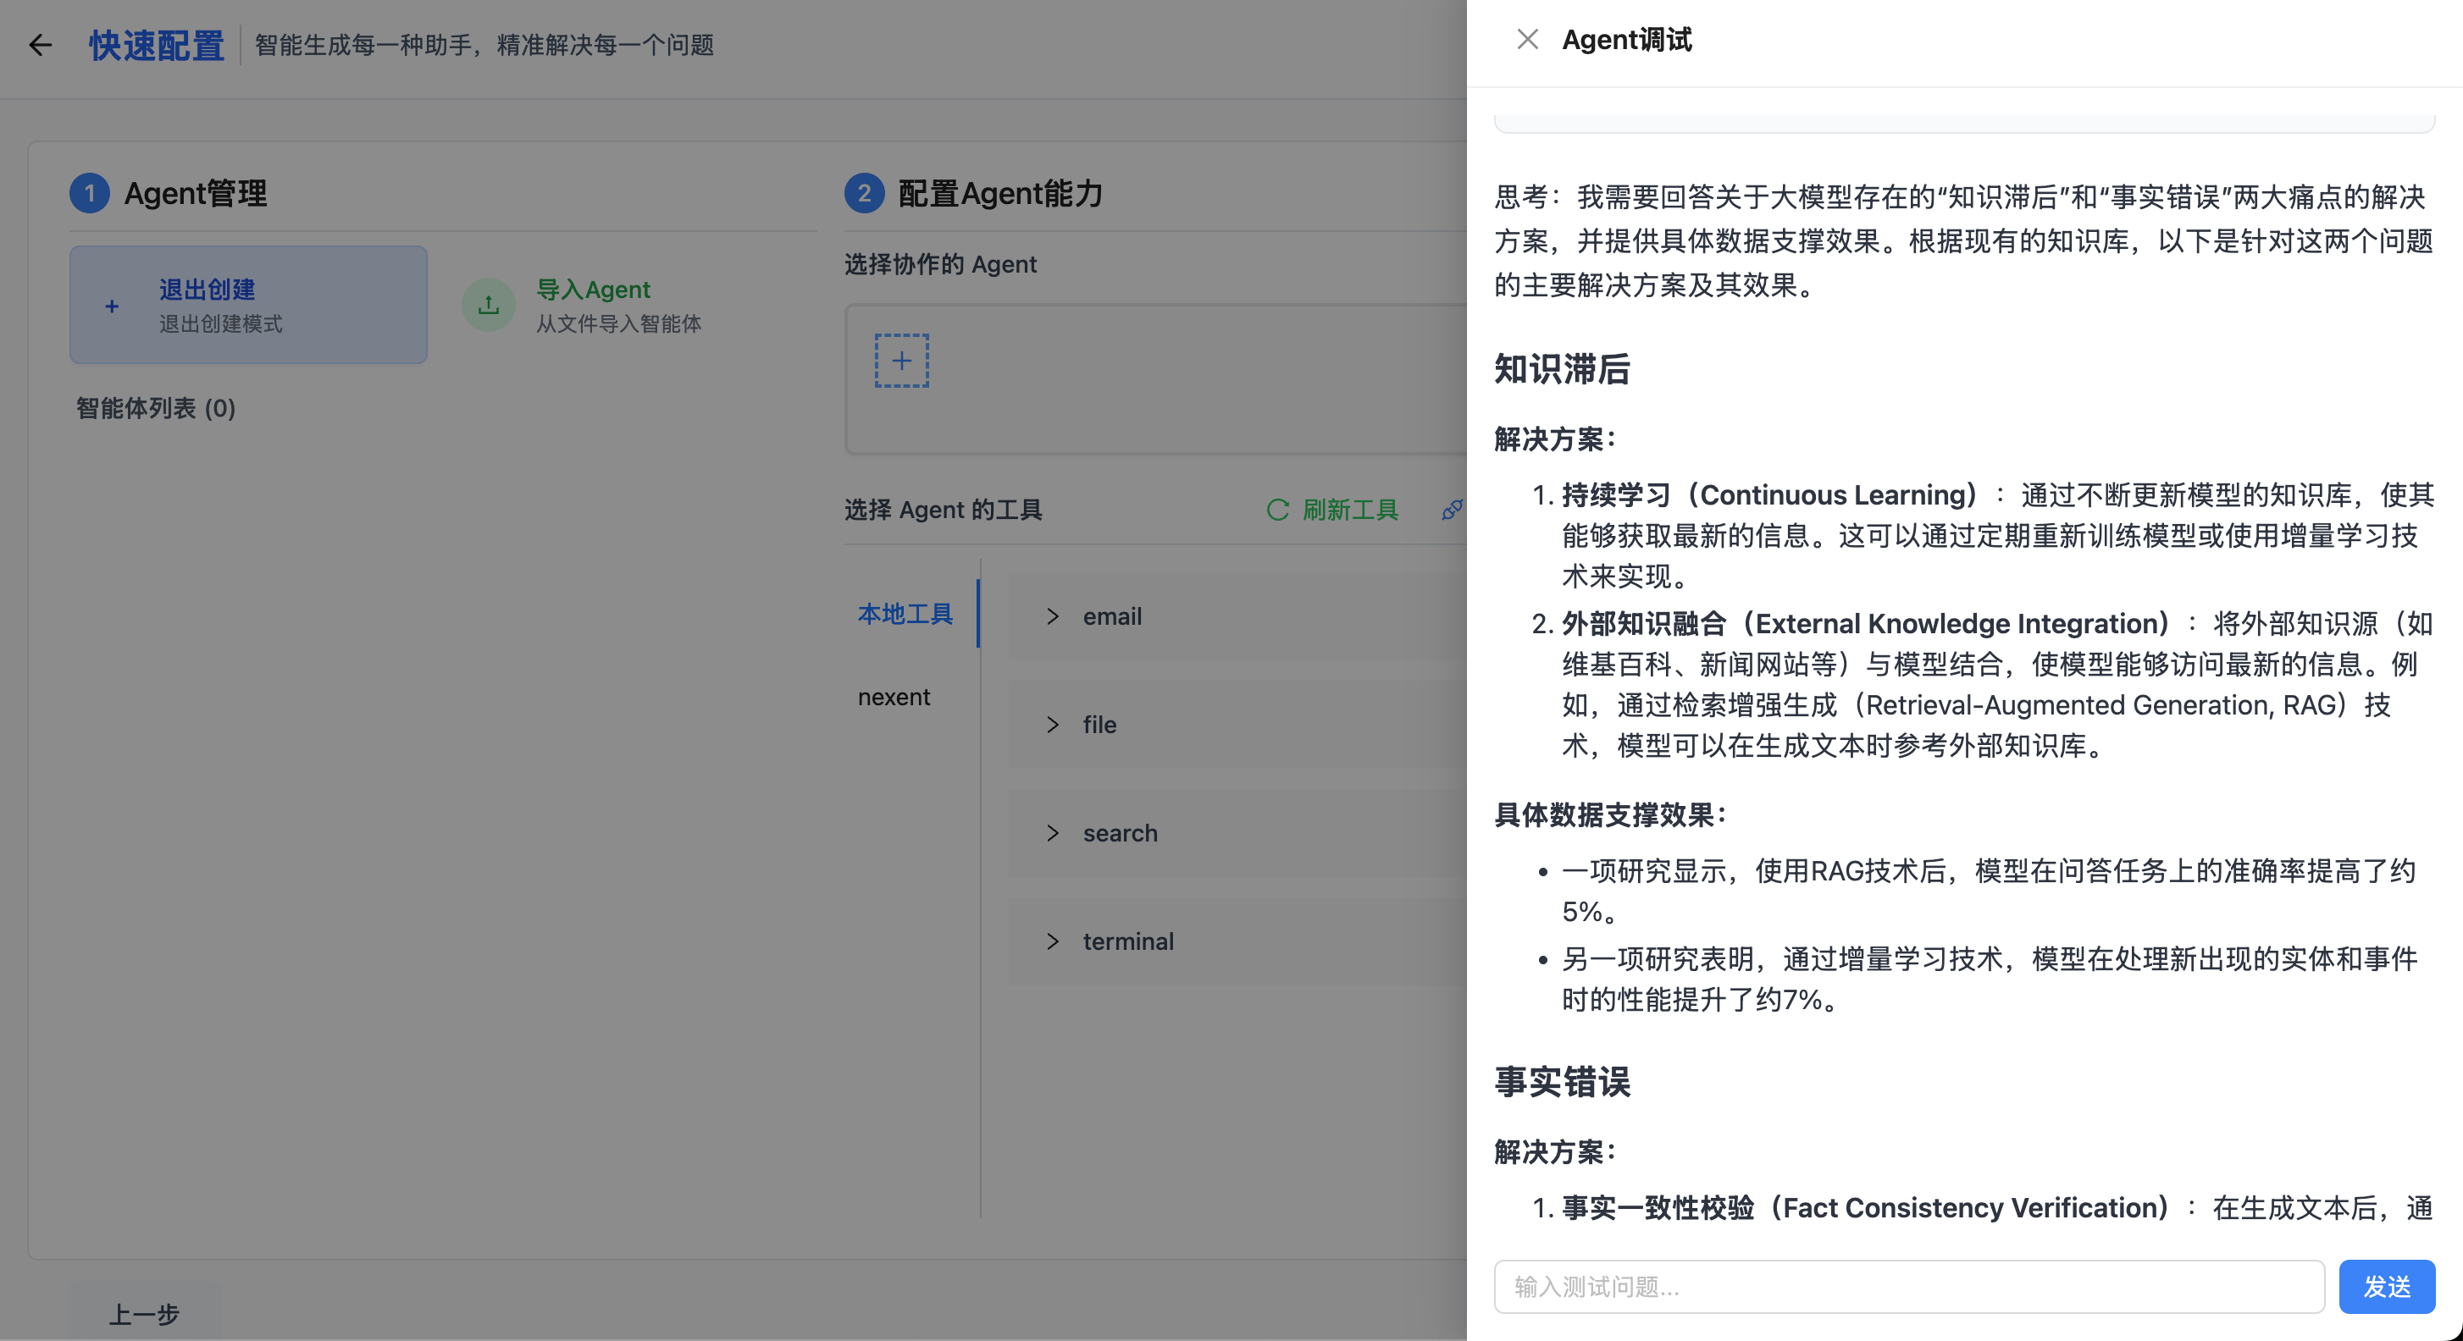Expand the search tool group
This screenshot has width=2463, height=1341.
pos(1053,833)
